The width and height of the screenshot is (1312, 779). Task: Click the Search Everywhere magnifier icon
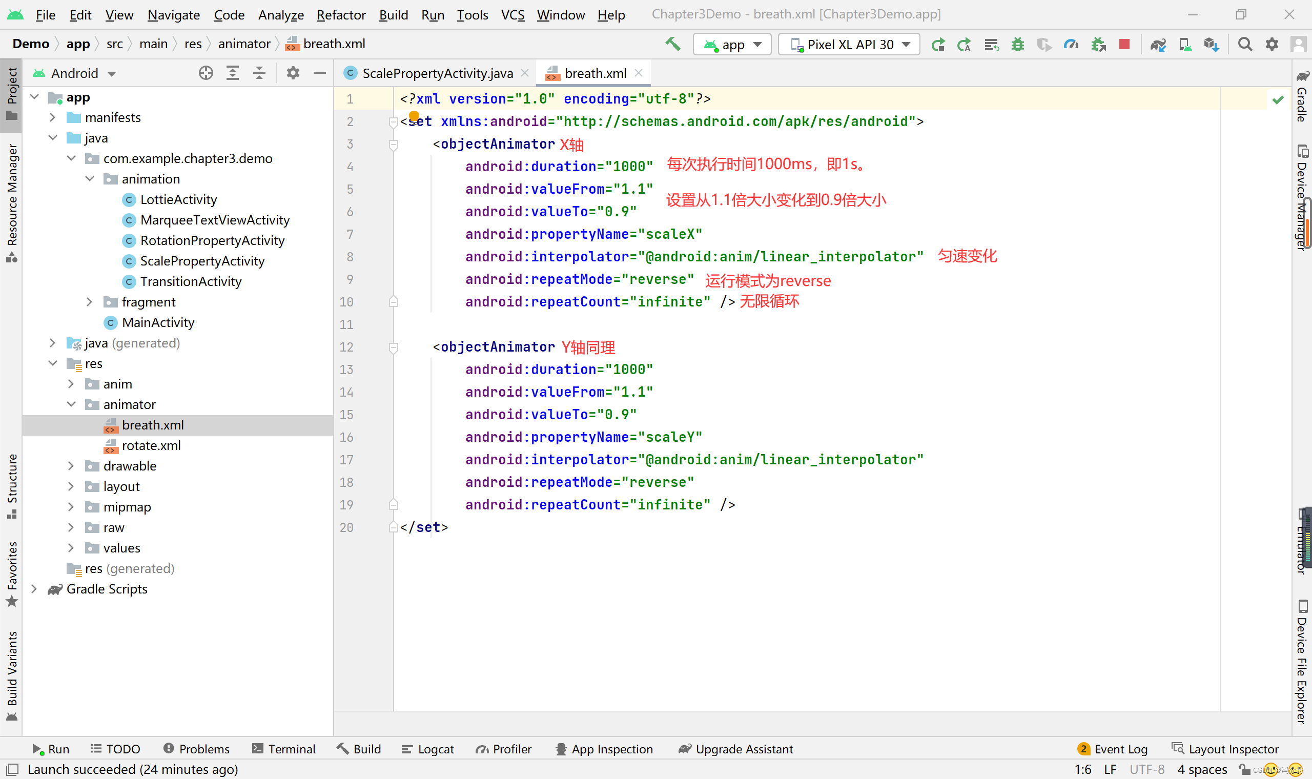(1245, 45)
